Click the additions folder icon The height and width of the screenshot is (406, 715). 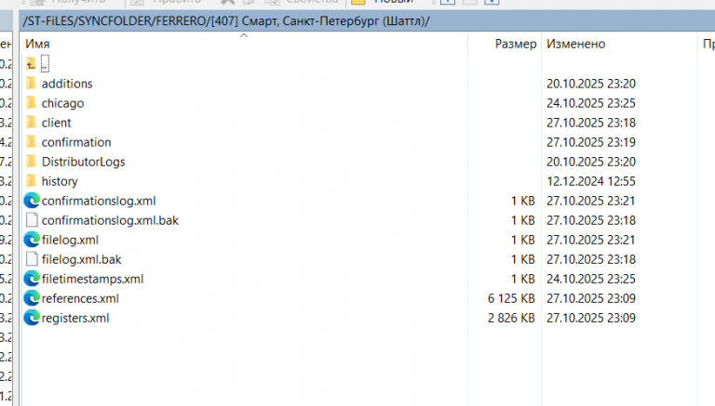[31, 84]
